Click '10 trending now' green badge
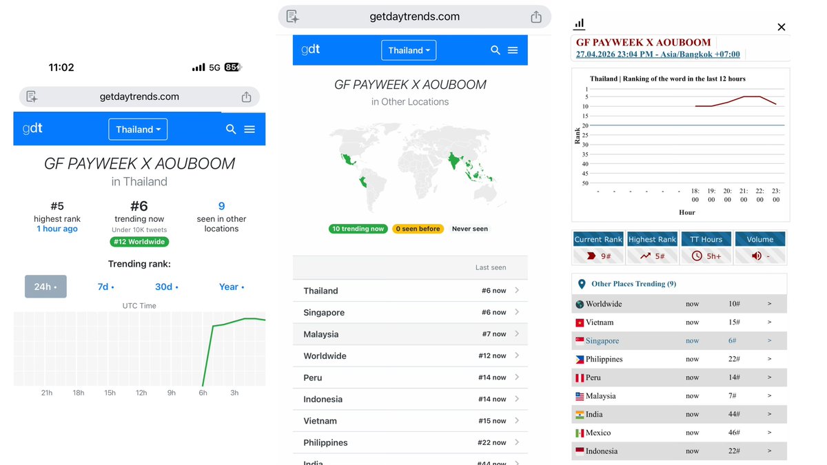827x465 pixels. pos(358,229)
